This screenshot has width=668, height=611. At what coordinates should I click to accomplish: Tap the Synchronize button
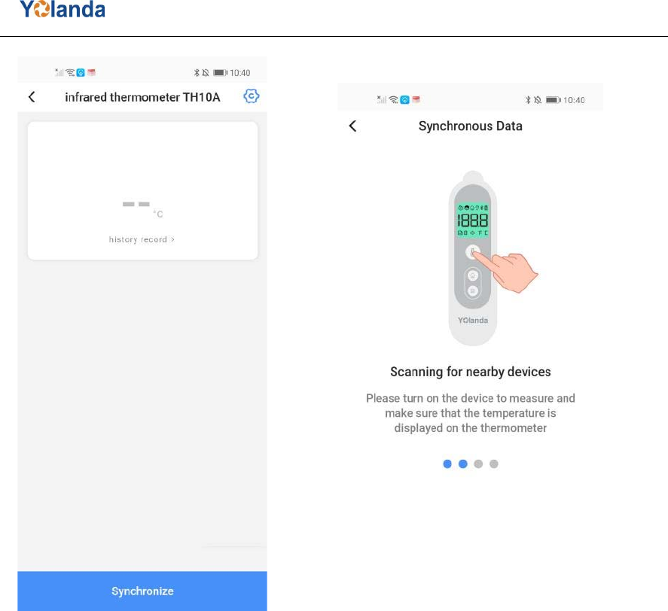tap(142, 591)
